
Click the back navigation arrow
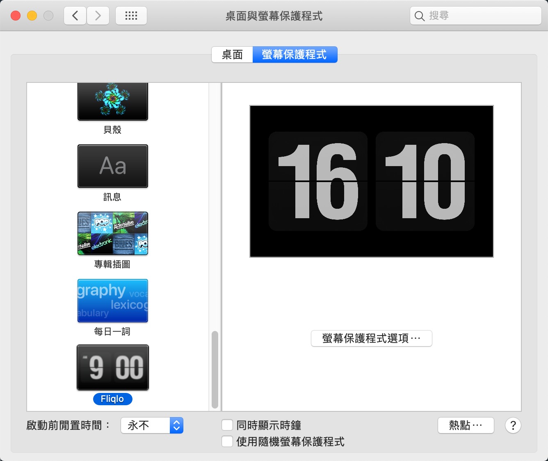coord(75,16)
